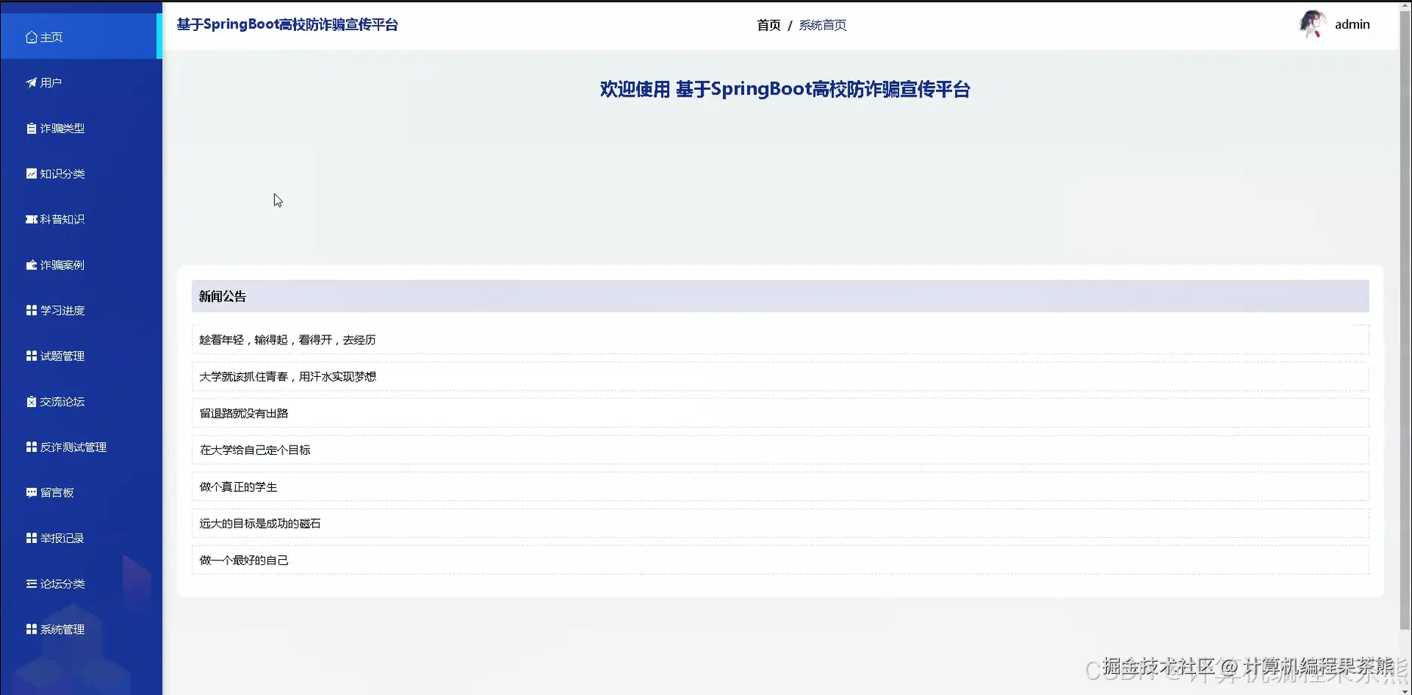
Task: Go to 科普知识 in the sidebar
Action: pos(81,219)
